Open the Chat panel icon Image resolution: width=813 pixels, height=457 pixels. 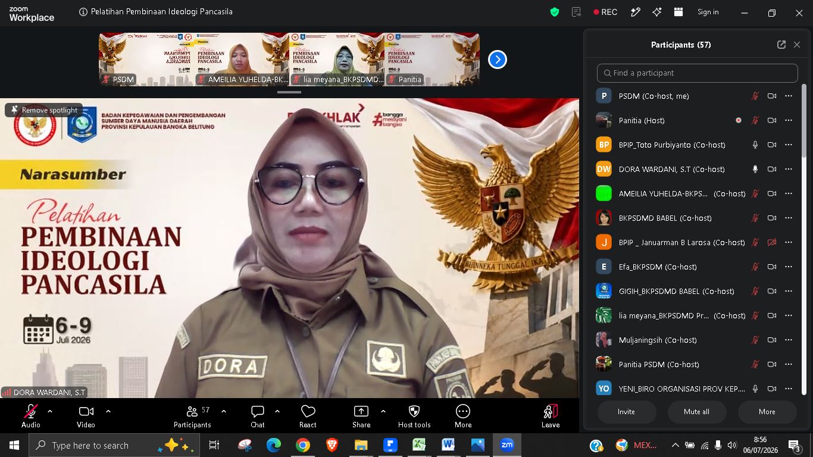(x=258, y=411)
